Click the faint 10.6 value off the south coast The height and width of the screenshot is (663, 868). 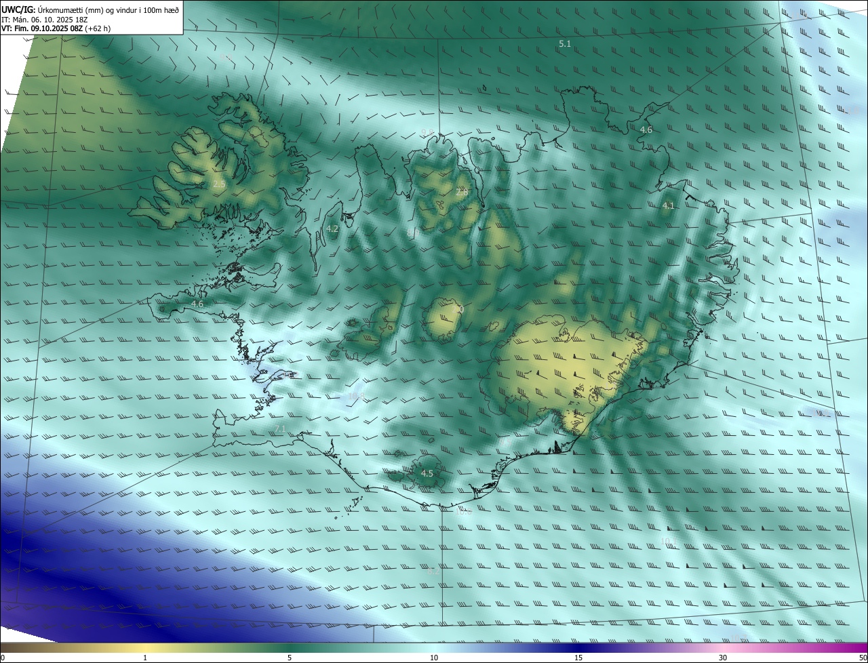463,512
